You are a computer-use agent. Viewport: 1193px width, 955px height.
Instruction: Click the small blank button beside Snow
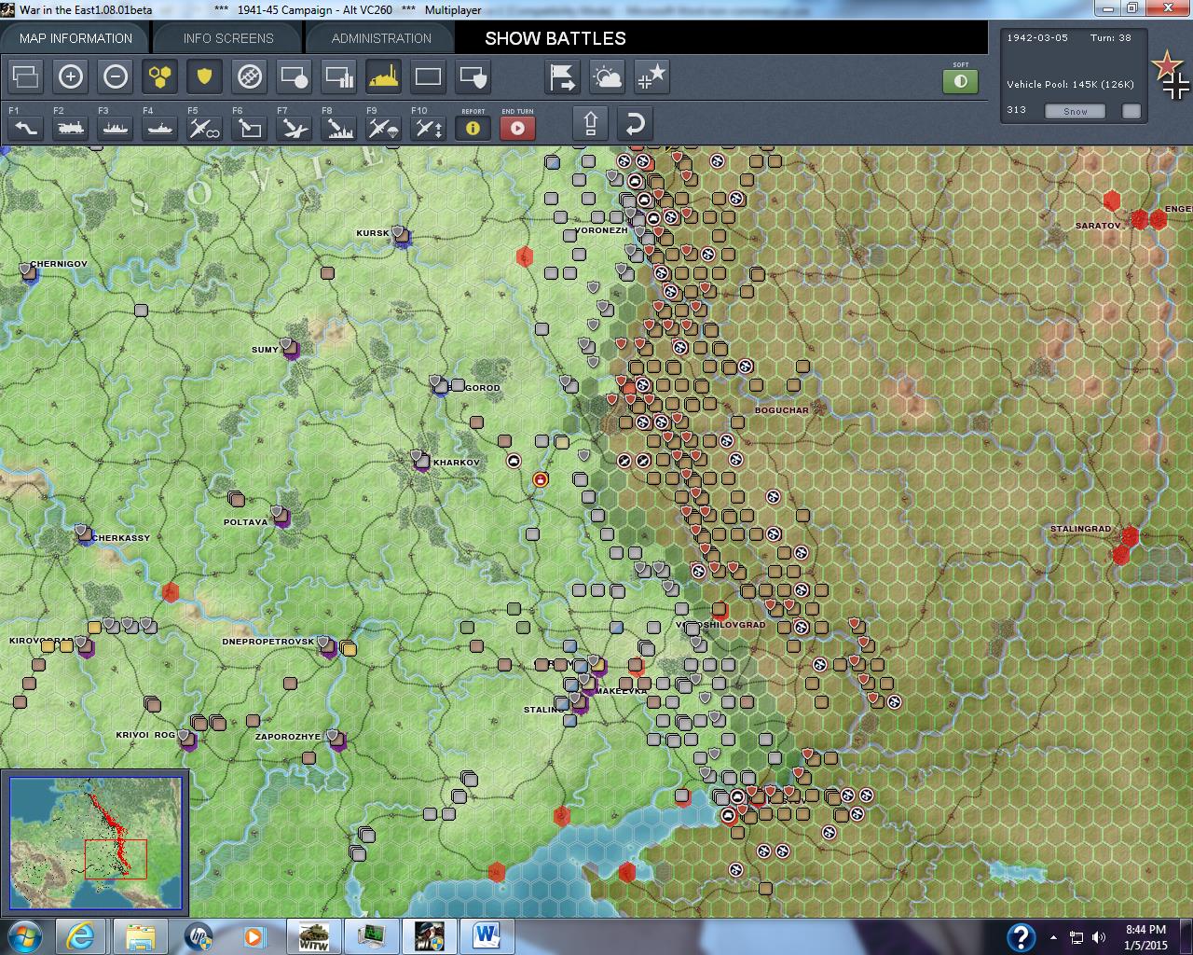1131,111
